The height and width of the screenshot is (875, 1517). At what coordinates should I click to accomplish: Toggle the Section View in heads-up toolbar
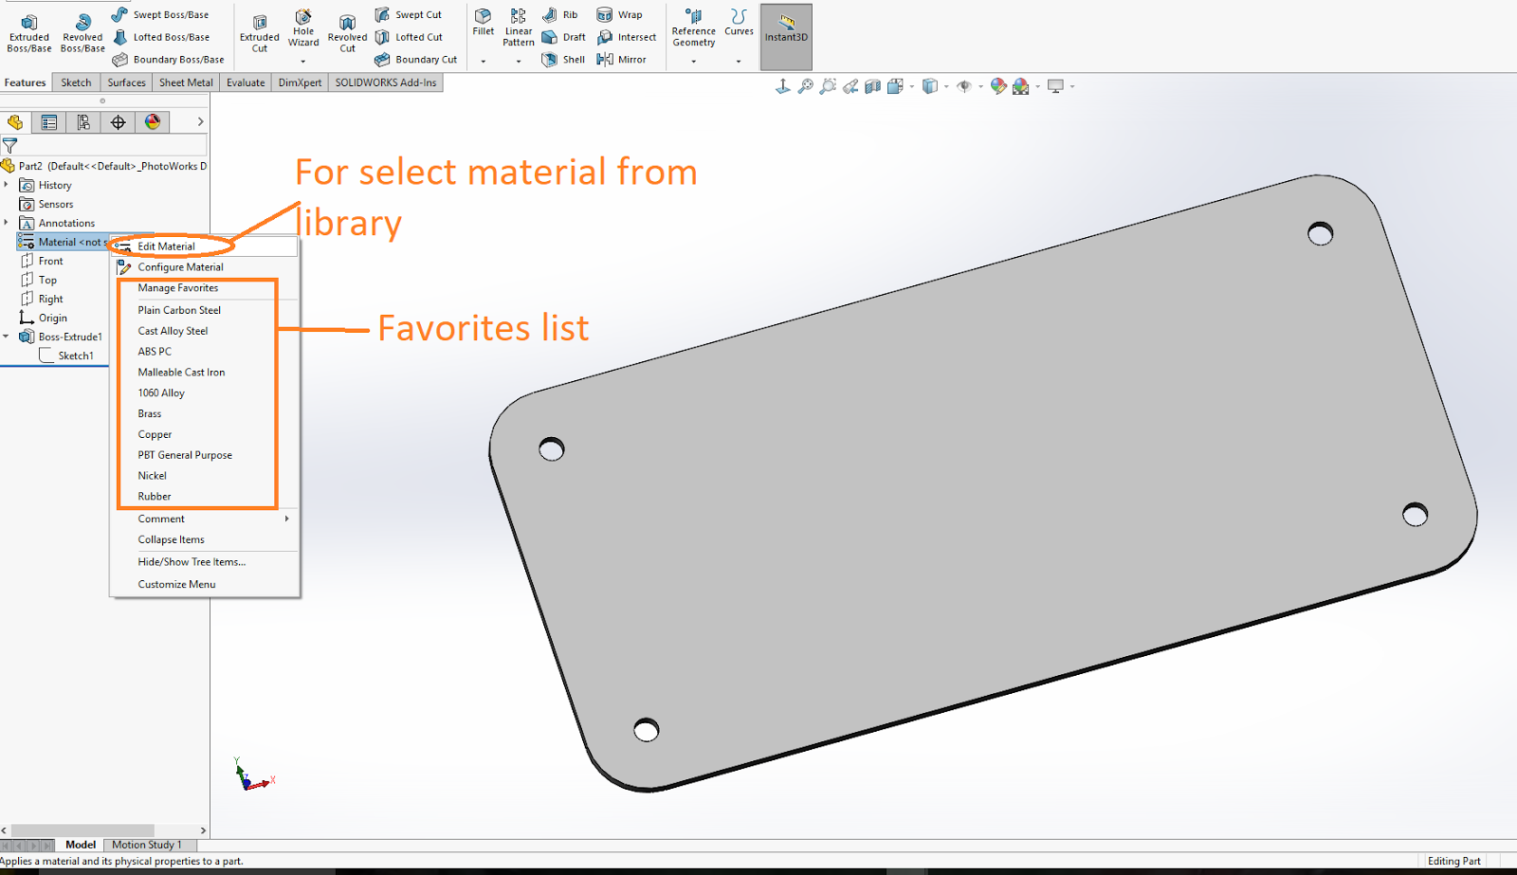click(x=873, y=85)
